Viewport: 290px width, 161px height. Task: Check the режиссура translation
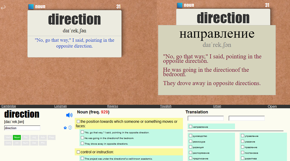pos(191,141)
